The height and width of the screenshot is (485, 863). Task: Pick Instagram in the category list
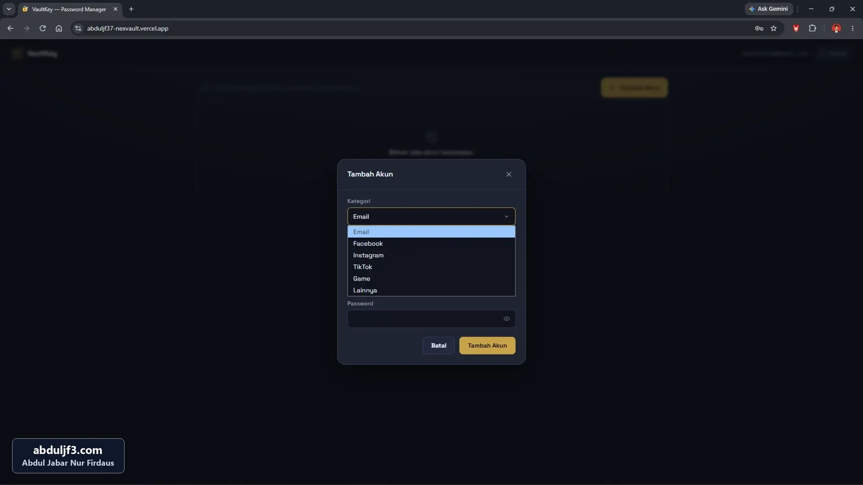tap(431, 255)
